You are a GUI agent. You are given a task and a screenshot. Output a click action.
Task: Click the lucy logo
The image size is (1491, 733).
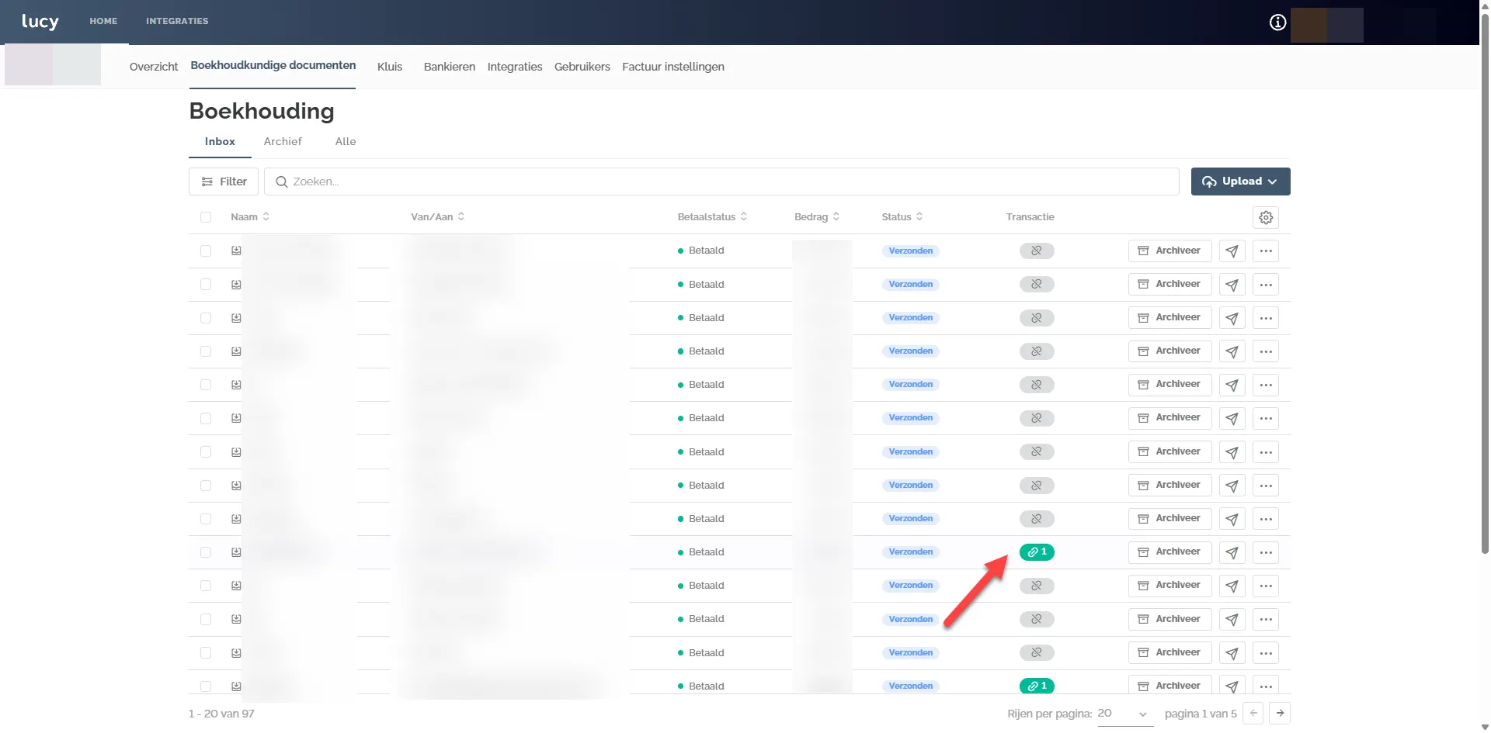coord(40,22)
